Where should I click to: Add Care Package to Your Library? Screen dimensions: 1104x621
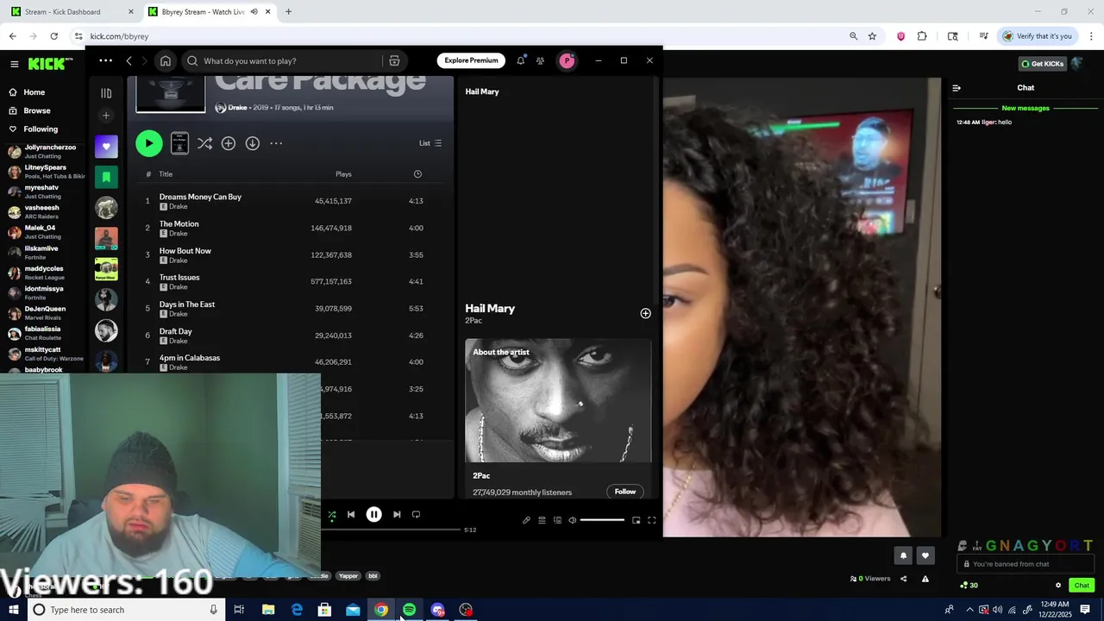coord(229,143)
